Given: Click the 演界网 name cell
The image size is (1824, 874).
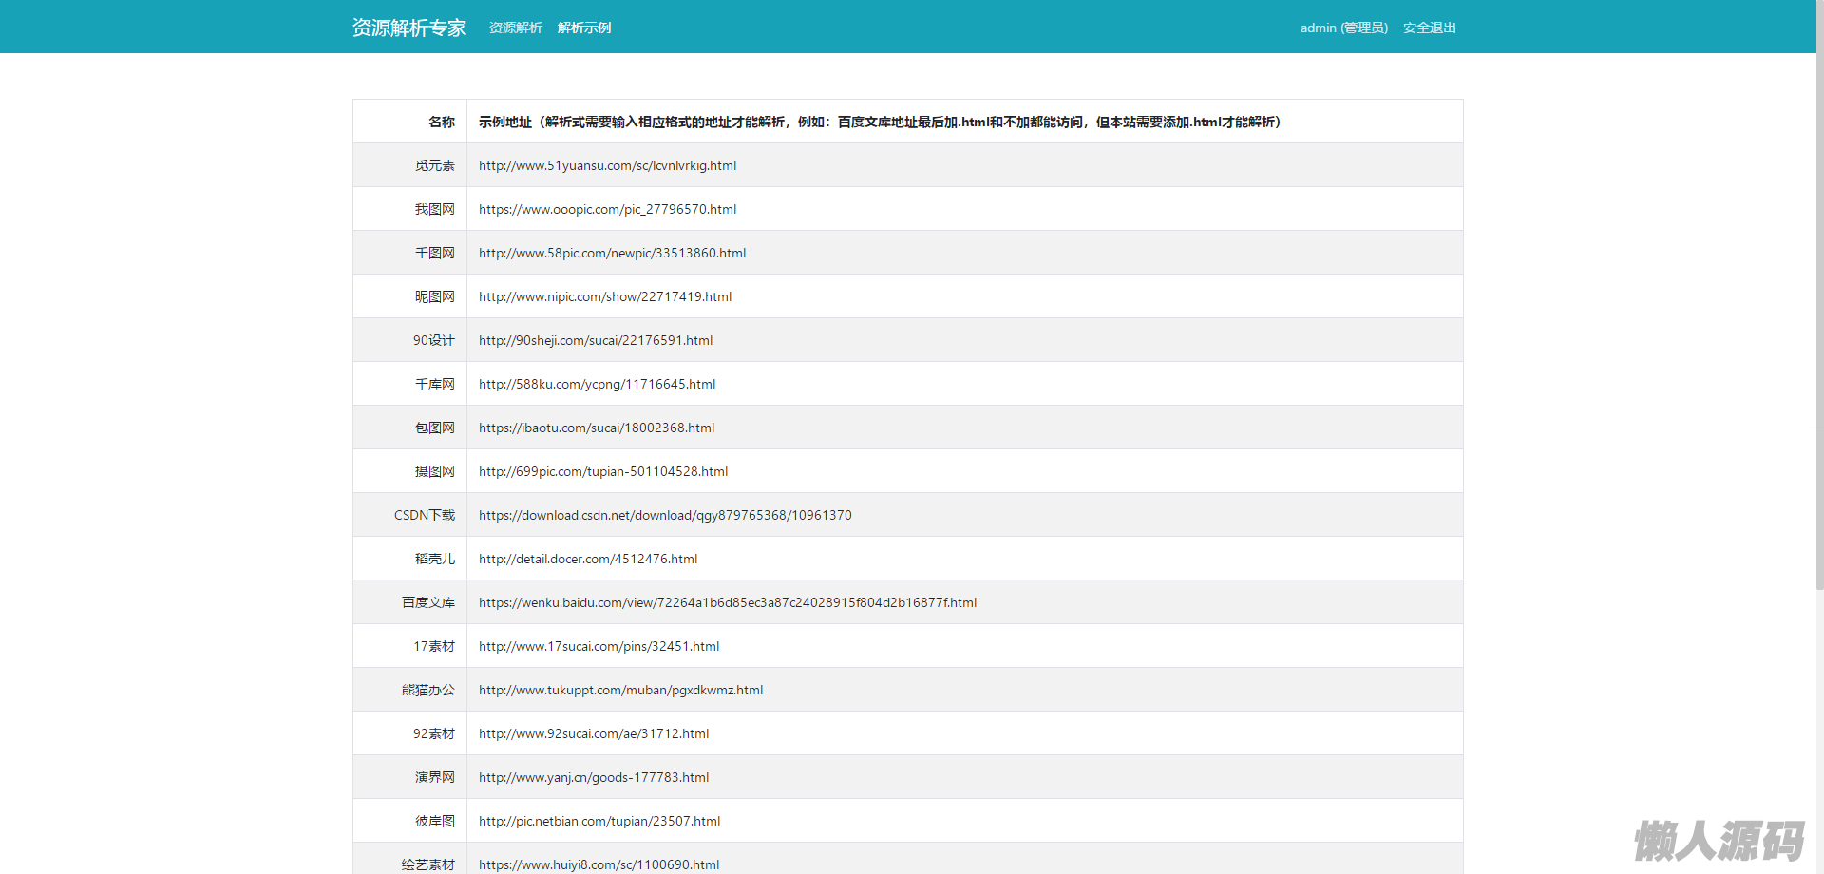Looking at the screenshot, I should 410,777.
